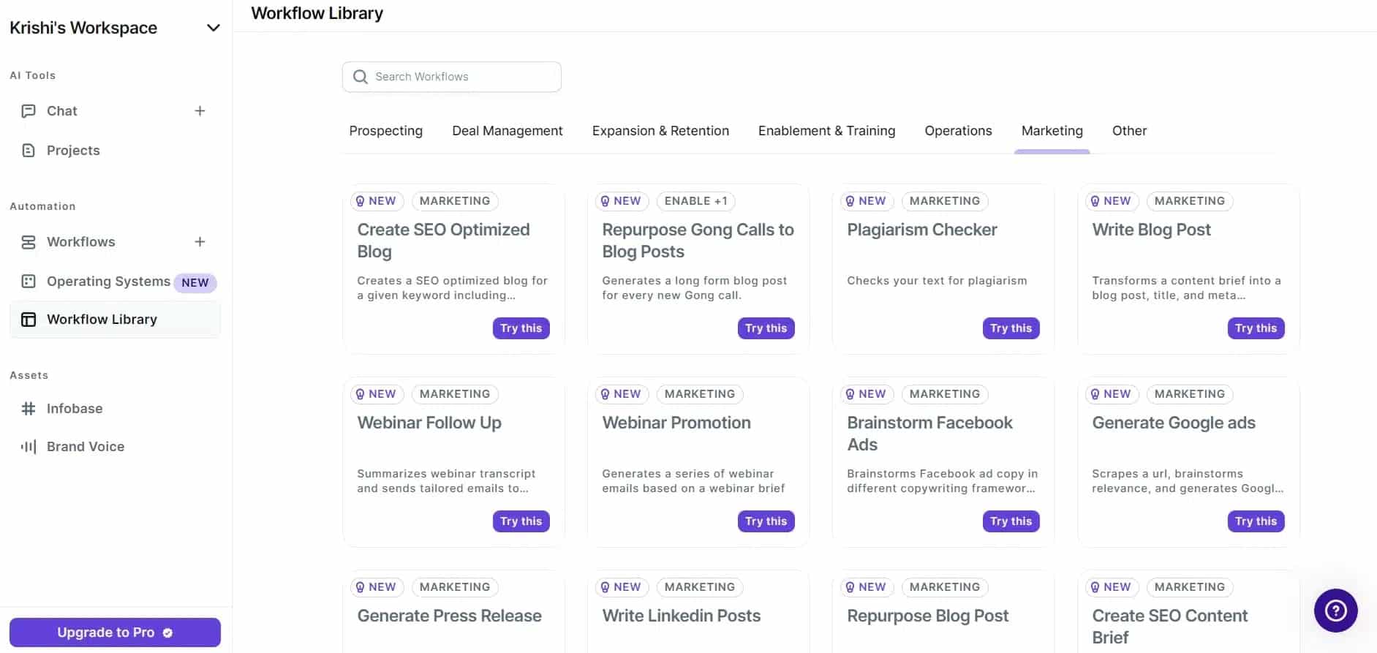Click the Chat speech bubble icon

(29, 111)
